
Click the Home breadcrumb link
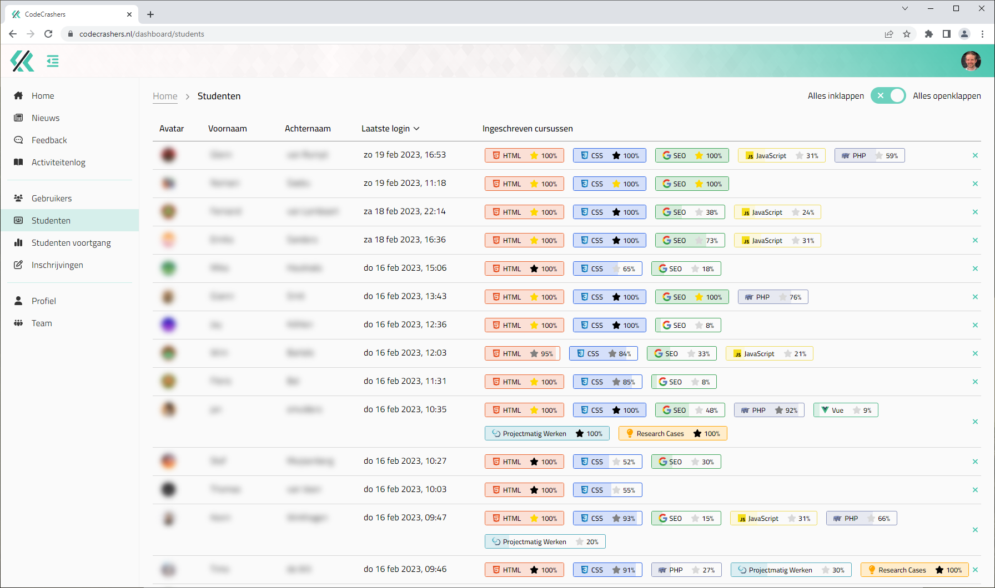[165, 96]
